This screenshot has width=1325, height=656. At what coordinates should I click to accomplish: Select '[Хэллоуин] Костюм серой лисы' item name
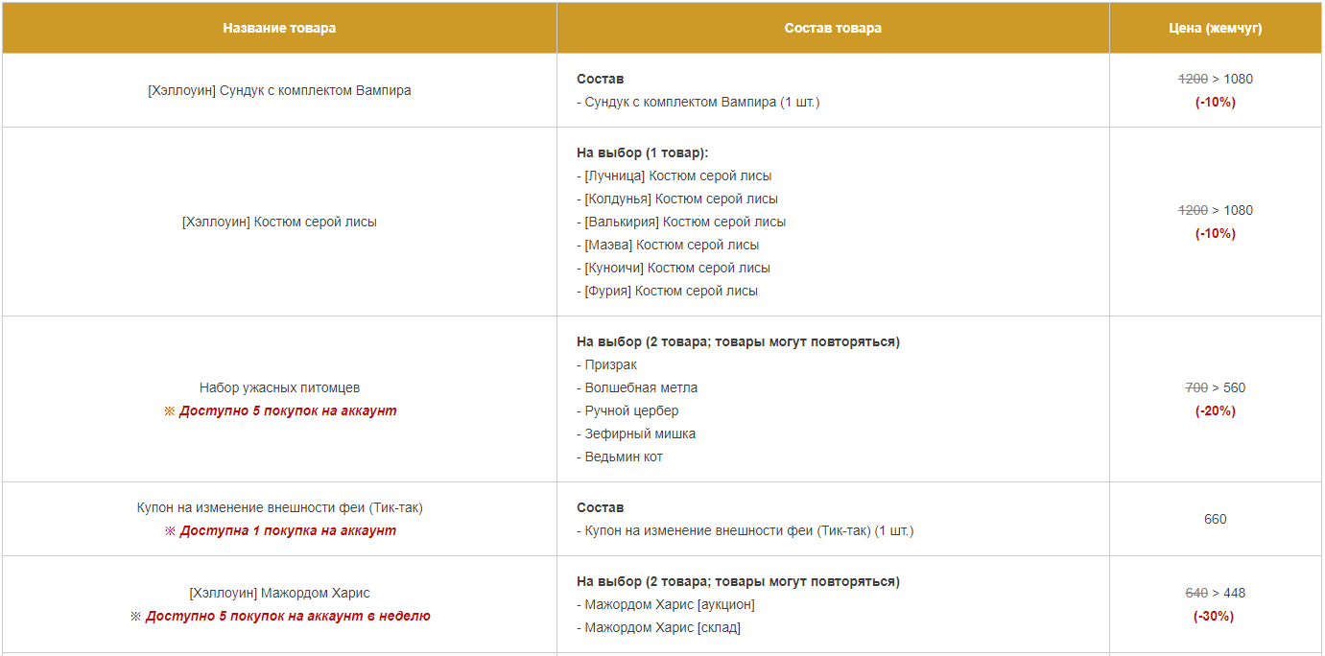[x=279, y=222]
